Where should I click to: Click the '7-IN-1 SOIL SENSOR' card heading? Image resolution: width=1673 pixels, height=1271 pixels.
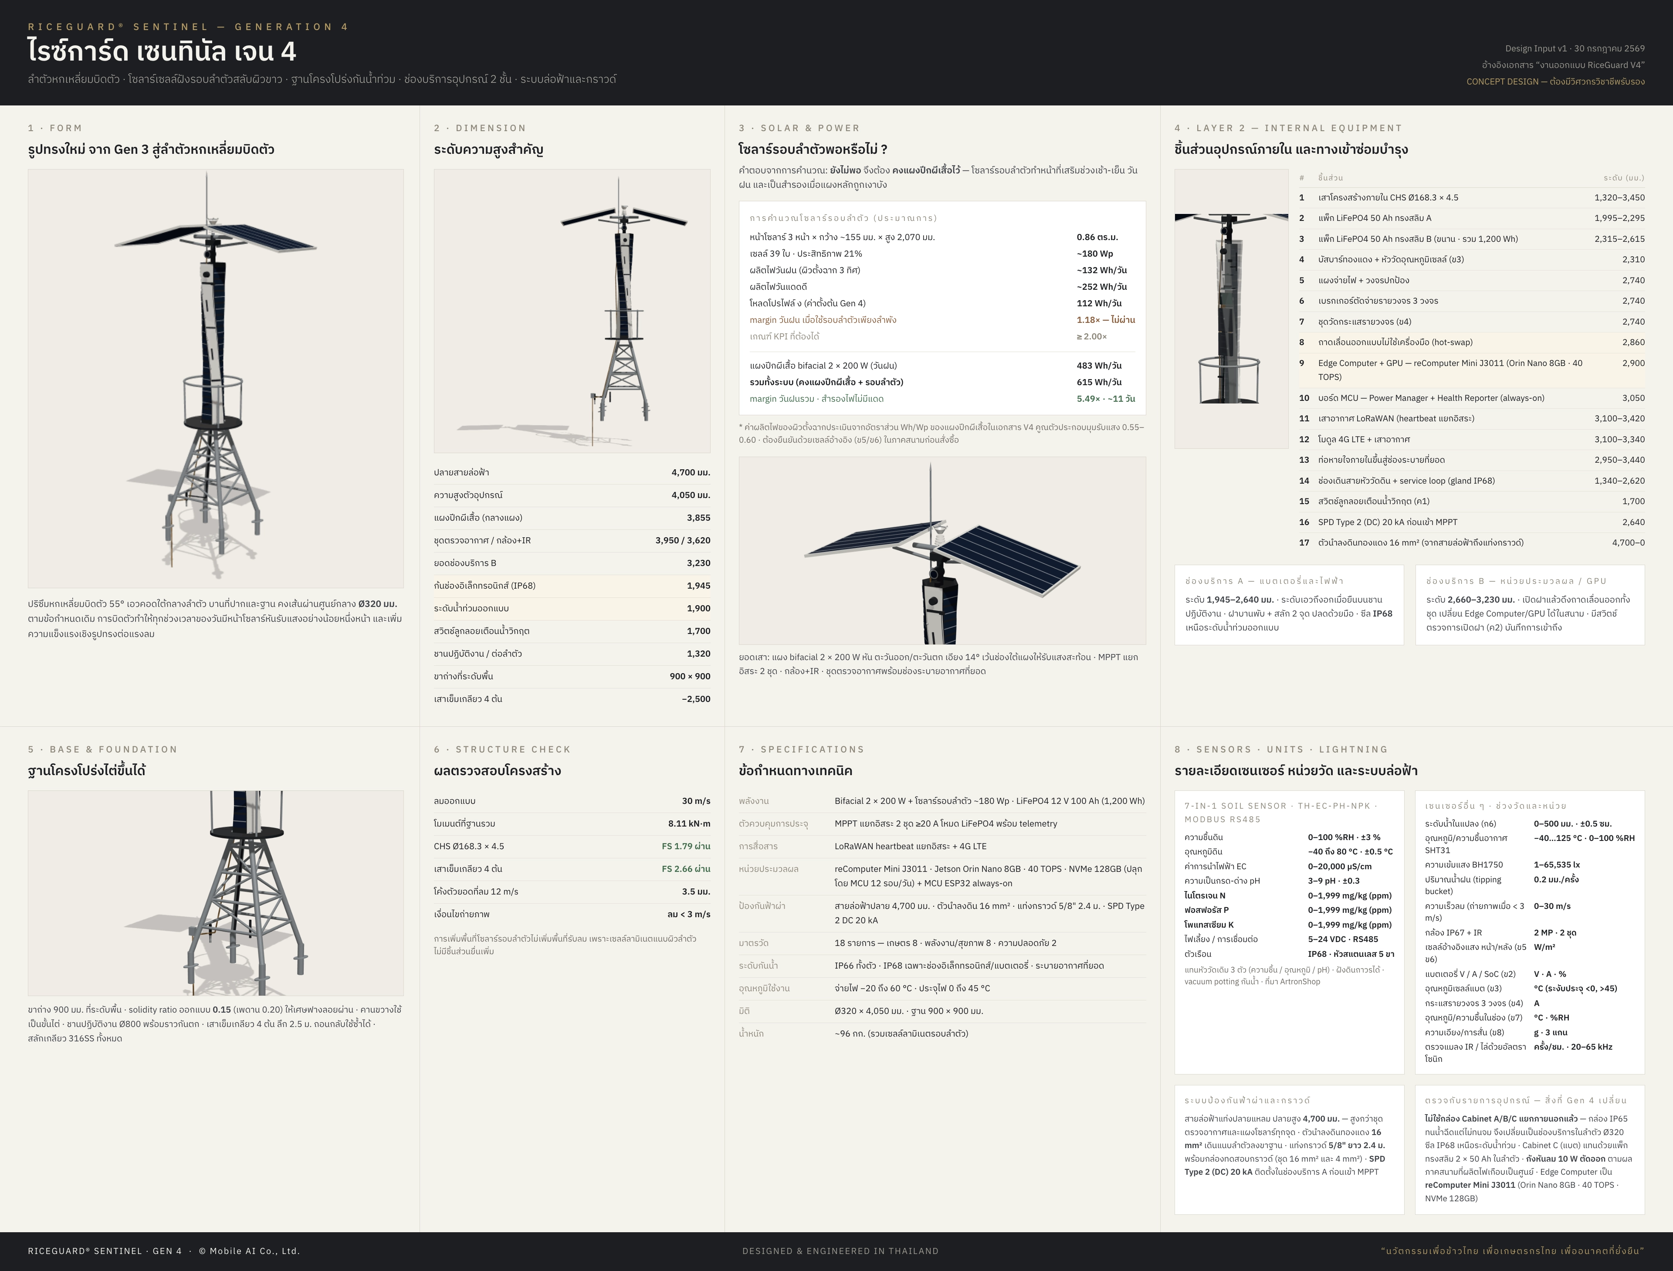click(x=1280, y=813)
